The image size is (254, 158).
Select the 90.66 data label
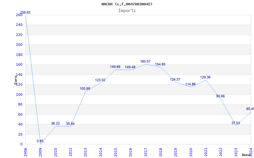[220, 96]
